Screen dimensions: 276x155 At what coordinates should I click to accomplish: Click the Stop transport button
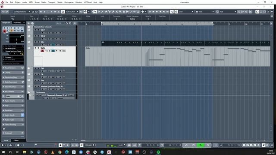(x=194, y=145)
